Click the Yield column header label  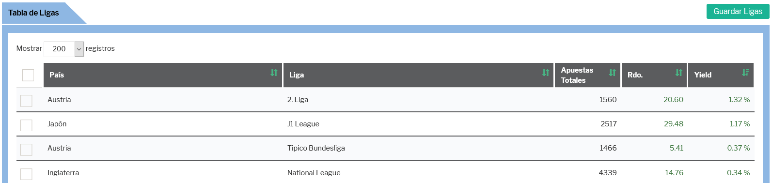click(x=703, y=75)
